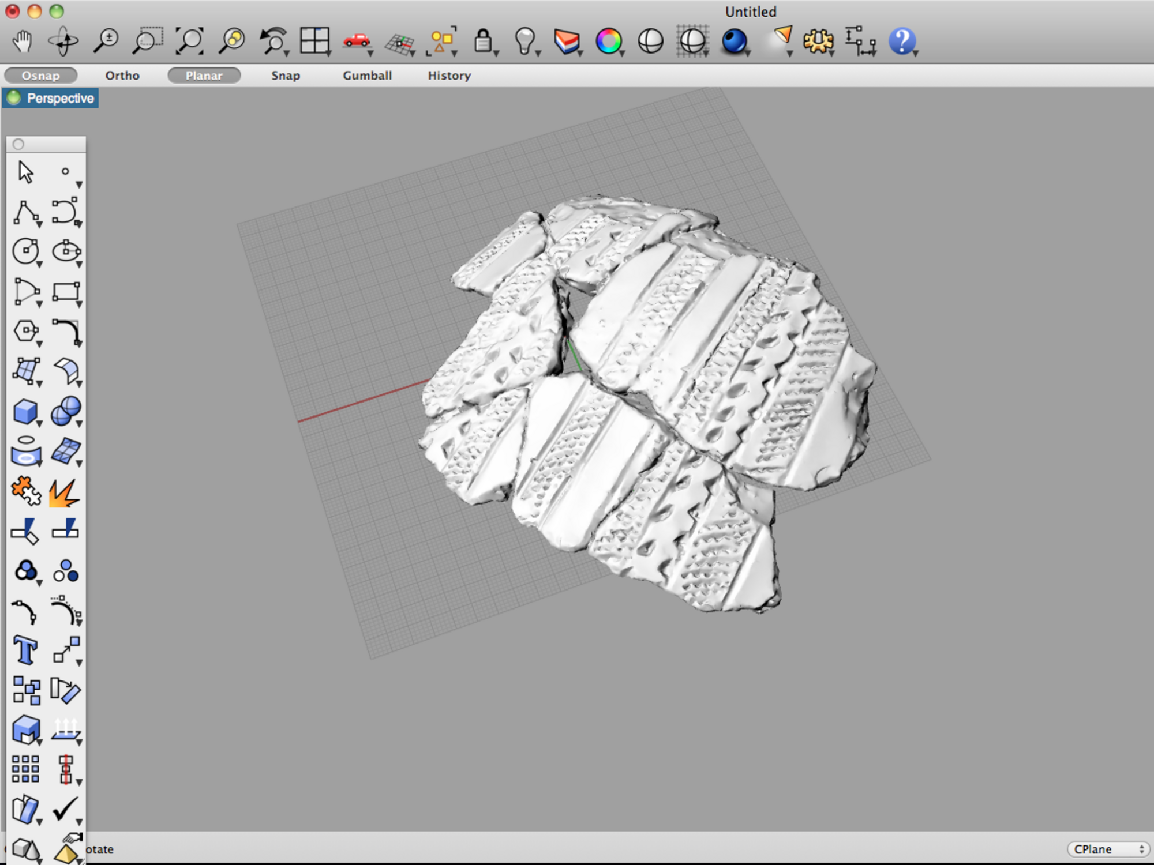Screen dimensions: 1154x865
Task: Select the Text tool T icon
Action: pyautogui.click(x=25, y=651)
